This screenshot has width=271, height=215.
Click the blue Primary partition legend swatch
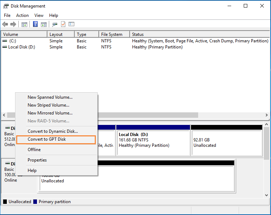35,201
